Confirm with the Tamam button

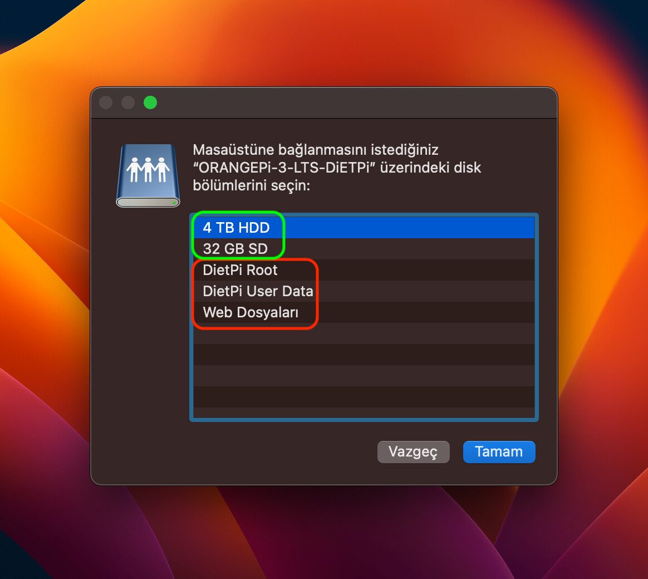tap(499, 452)
